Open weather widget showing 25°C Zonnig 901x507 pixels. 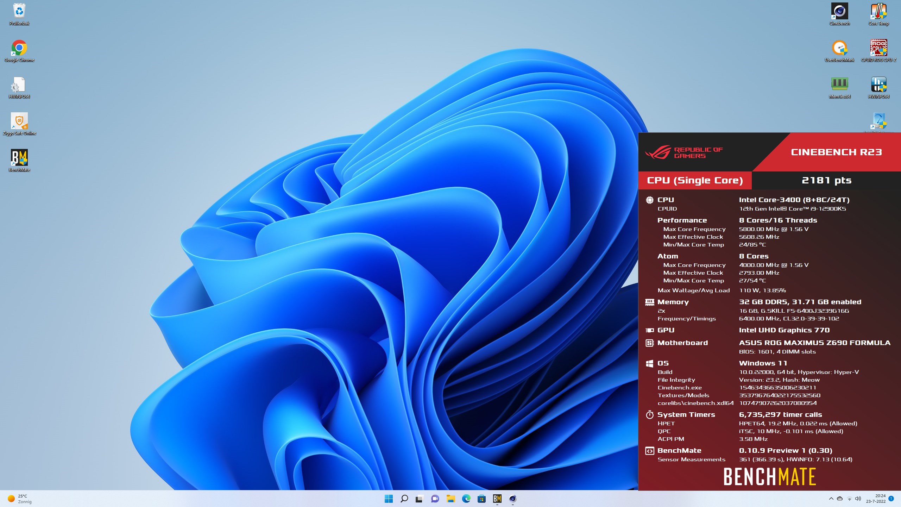[x=20, y=499]
